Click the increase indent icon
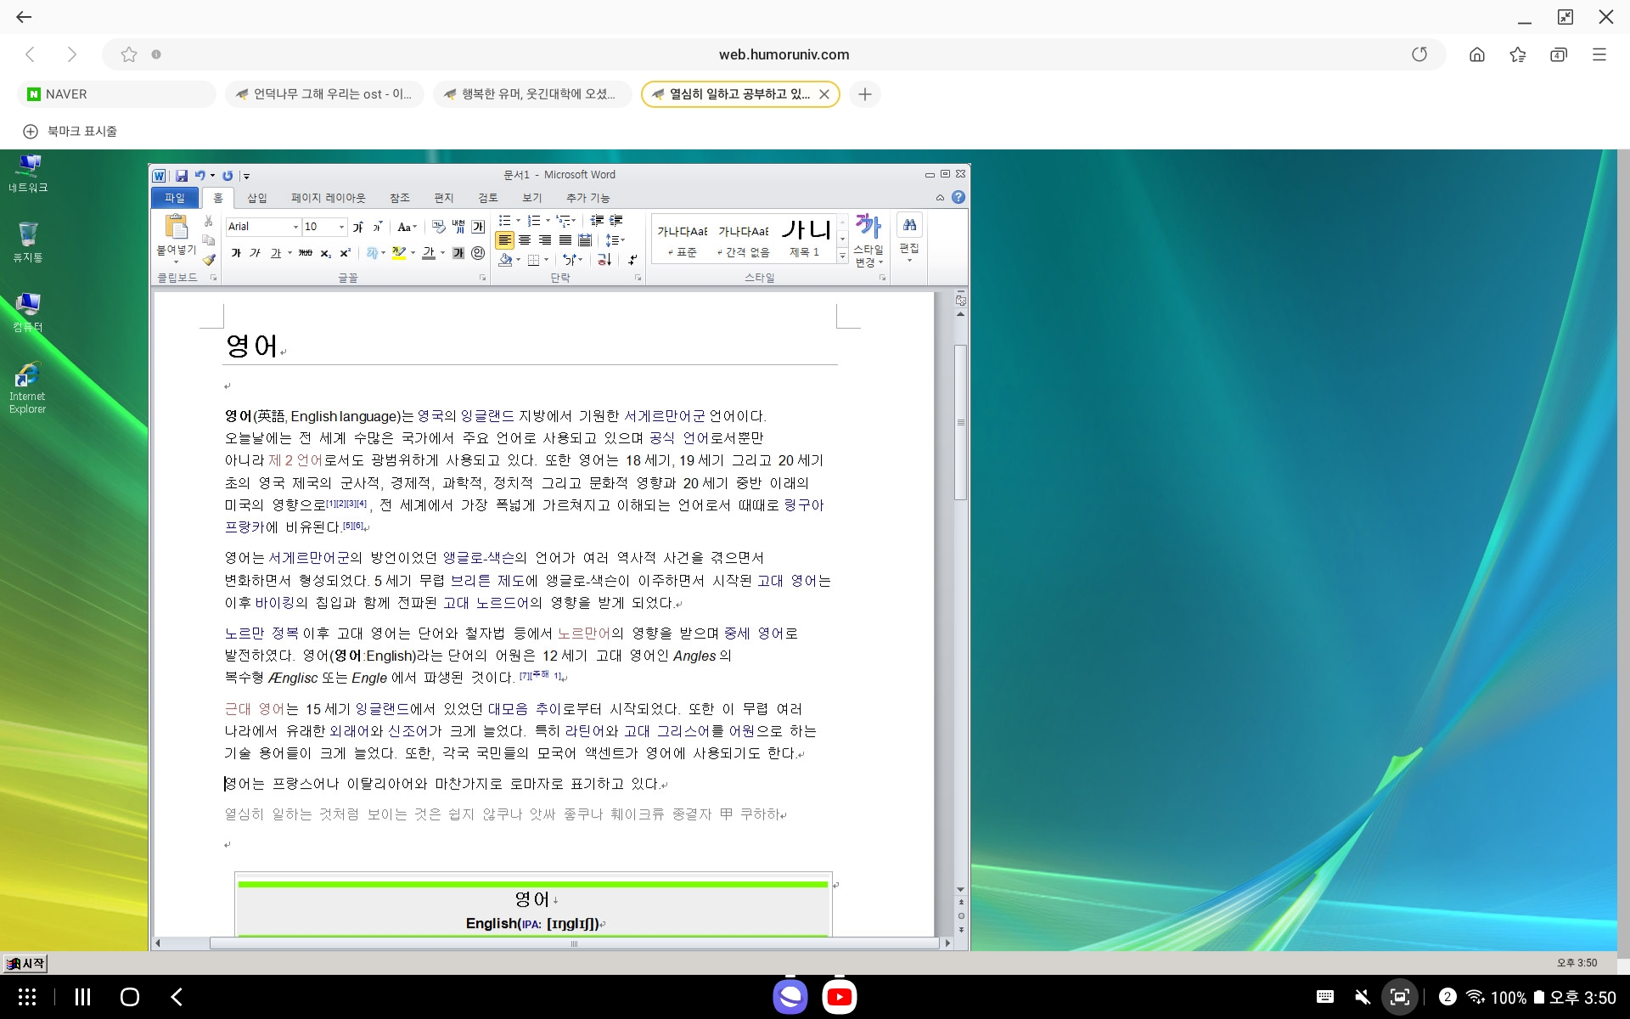1630x1019 pixels. 616,221
